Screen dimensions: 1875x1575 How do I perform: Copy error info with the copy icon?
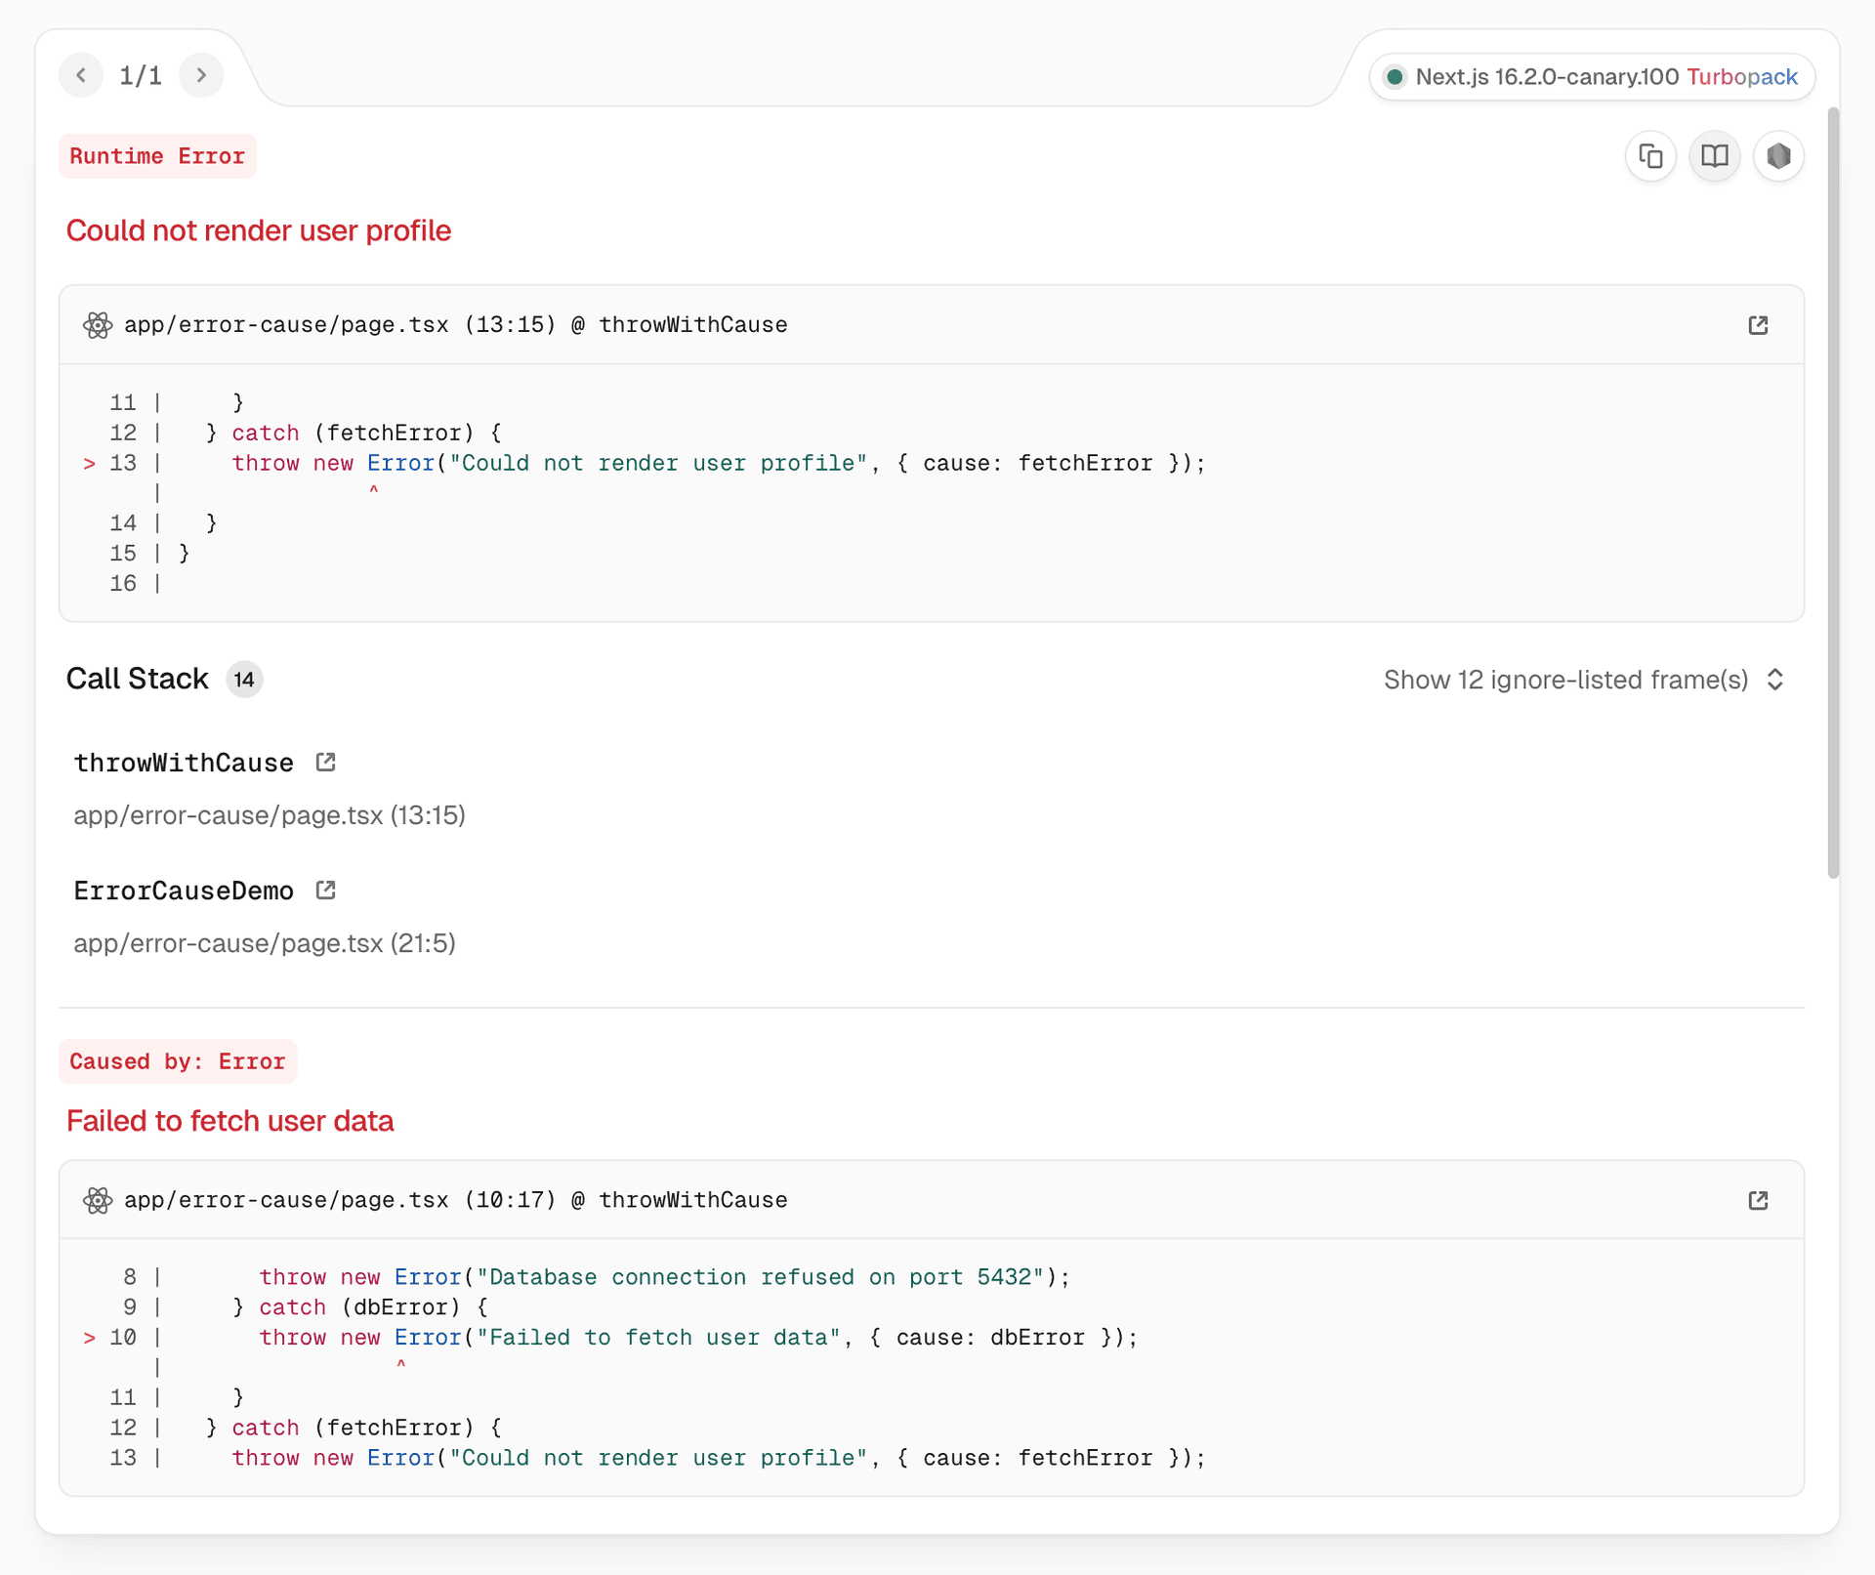tap(1650, 156)
